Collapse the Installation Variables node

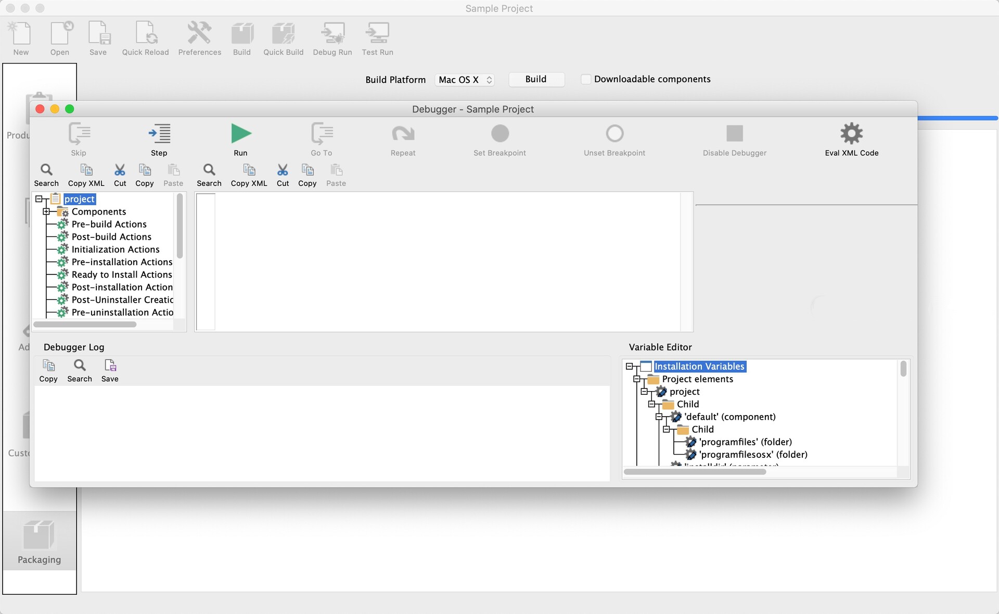point(629,367)
